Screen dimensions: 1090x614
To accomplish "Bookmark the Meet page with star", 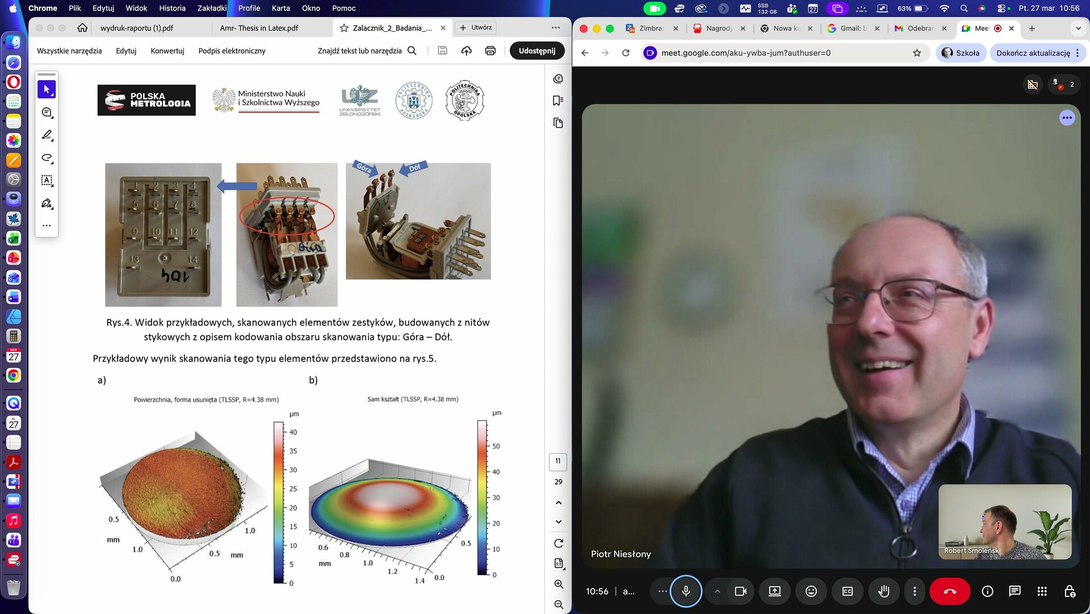I will point(917,53).
